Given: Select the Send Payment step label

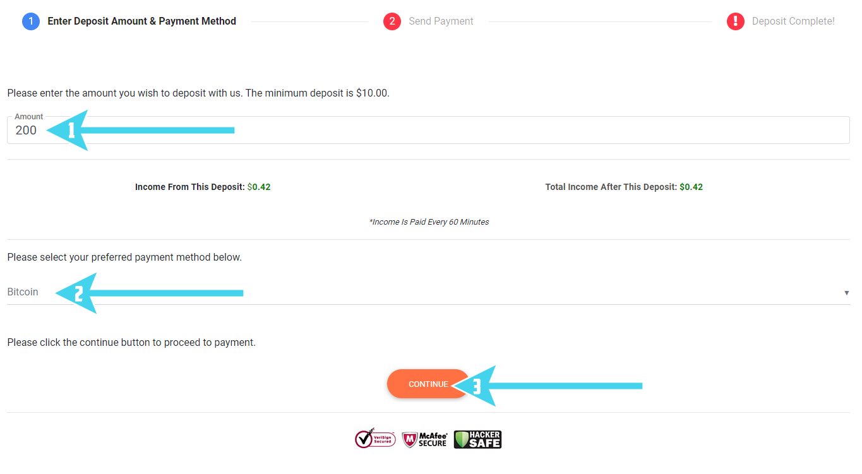Looking at the screenshot, I should [x=441, y=21].
